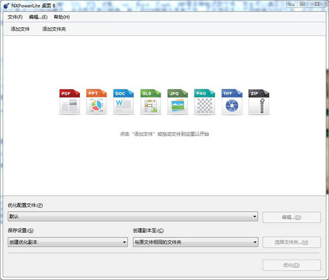This screenshot has height=280, width=329.
Task: Click the ZIP file type icon
Action: coord(259,102)
